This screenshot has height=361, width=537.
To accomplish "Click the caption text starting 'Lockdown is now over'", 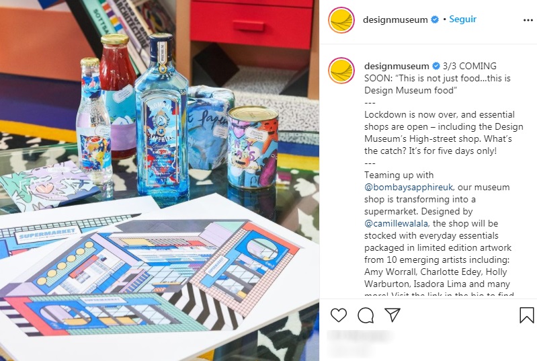I will click(x=444, y=132).
